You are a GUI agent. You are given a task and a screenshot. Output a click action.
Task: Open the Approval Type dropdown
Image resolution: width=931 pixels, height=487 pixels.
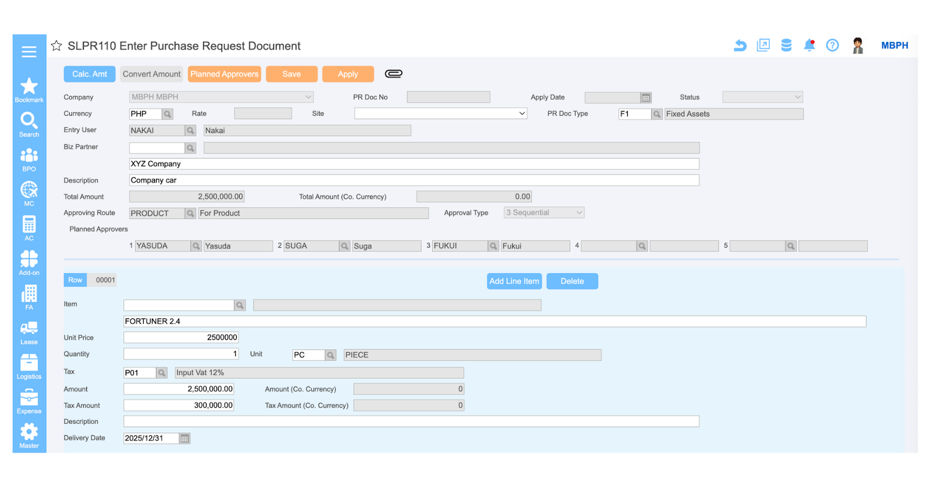(543, 213)
